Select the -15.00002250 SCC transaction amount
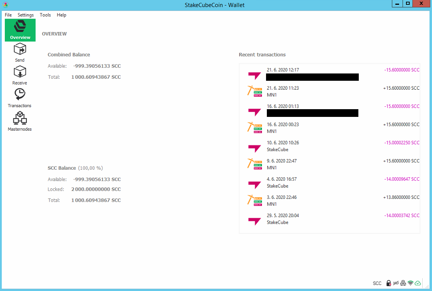 click(401, 142)
